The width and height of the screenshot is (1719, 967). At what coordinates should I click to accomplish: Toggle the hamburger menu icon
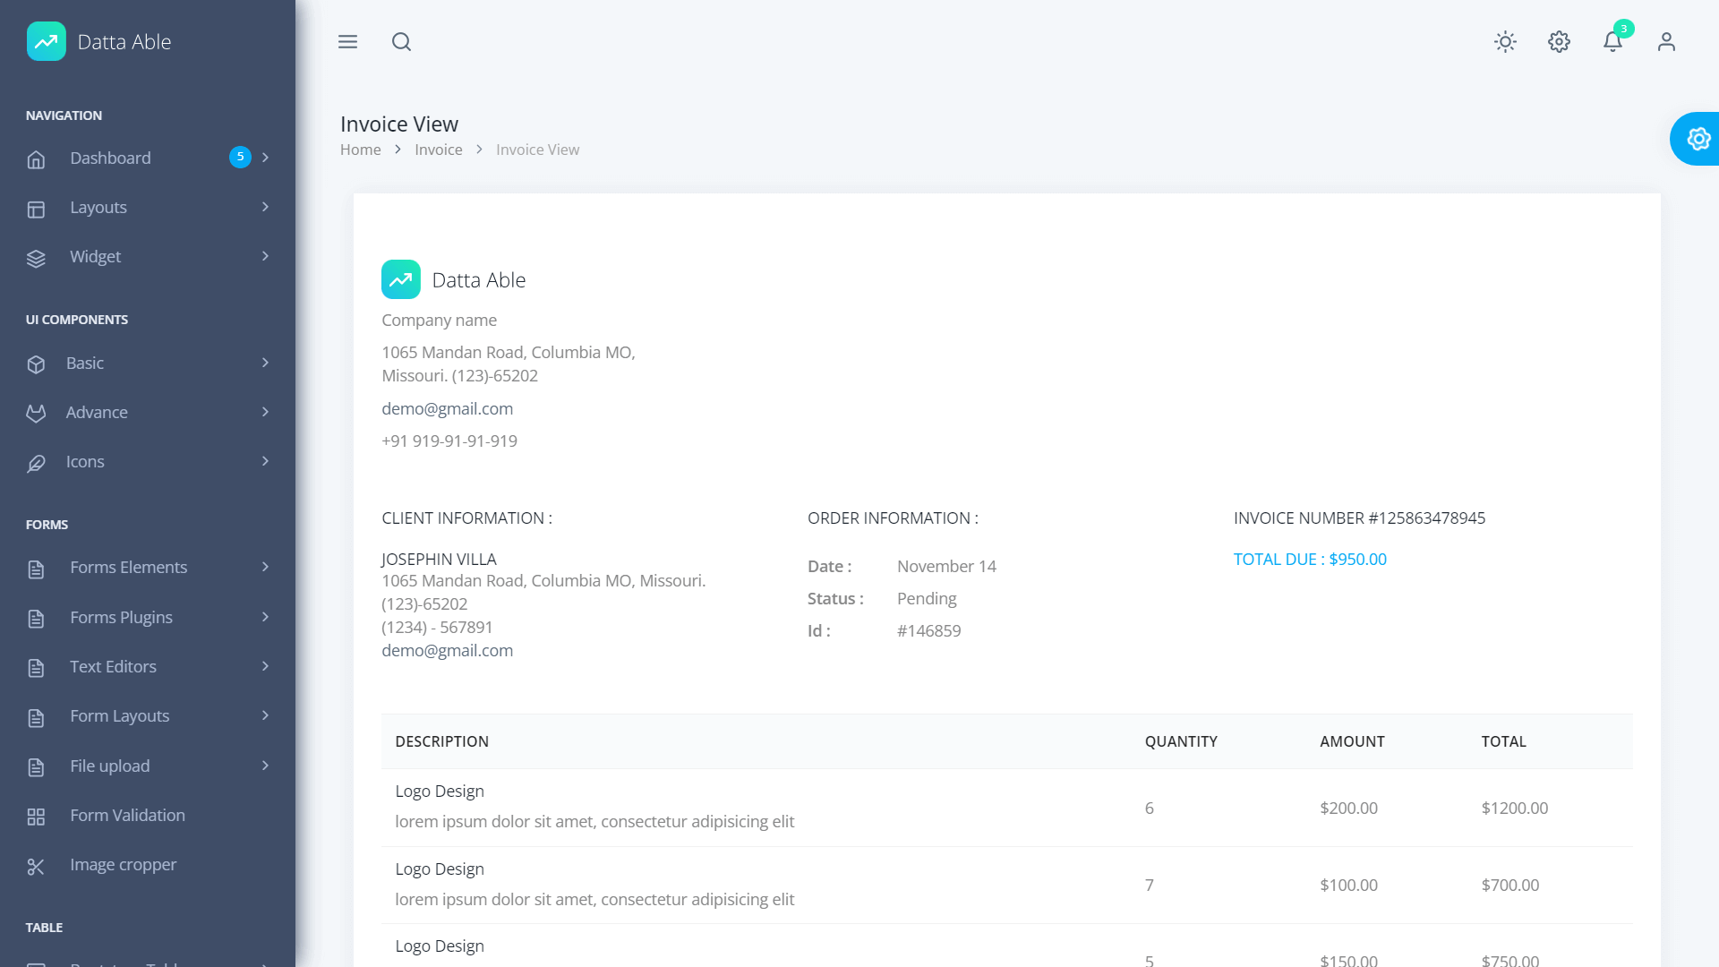[347, 42]
